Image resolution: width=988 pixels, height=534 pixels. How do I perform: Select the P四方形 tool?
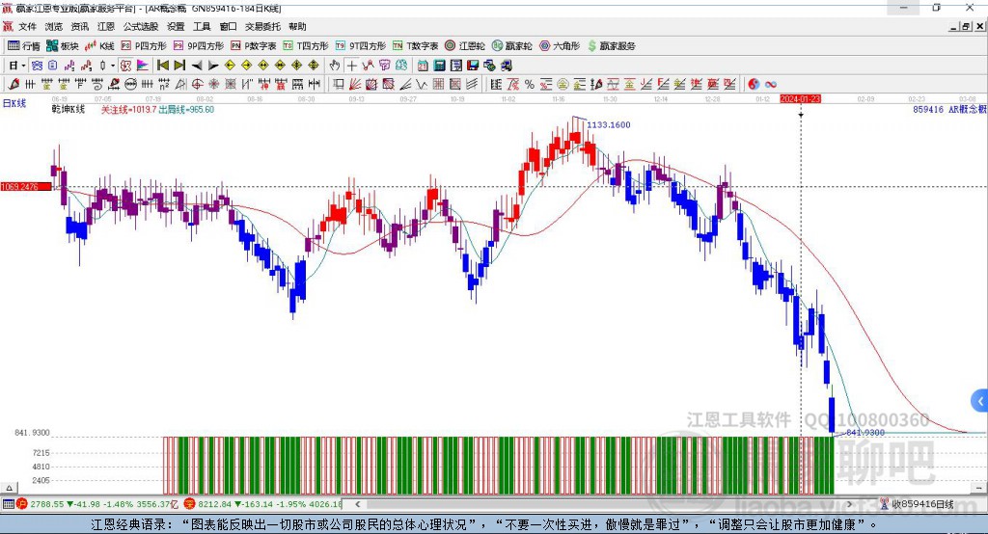tap(143, 45)
